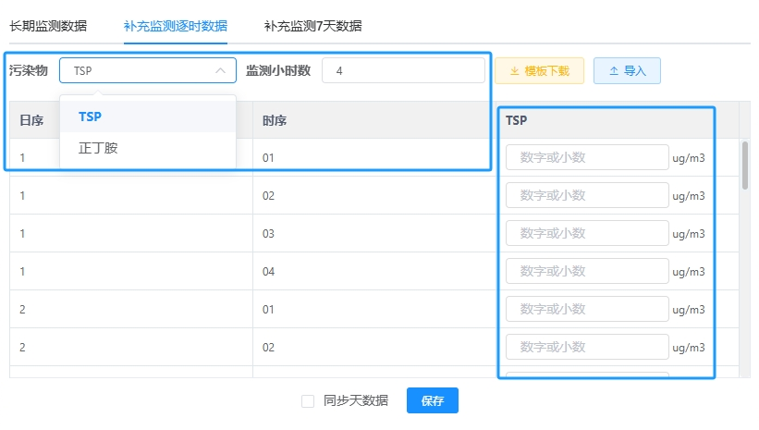Focus the 监测小时数 input field
This screenshot has height=430, width=759.
click(403, 70)
